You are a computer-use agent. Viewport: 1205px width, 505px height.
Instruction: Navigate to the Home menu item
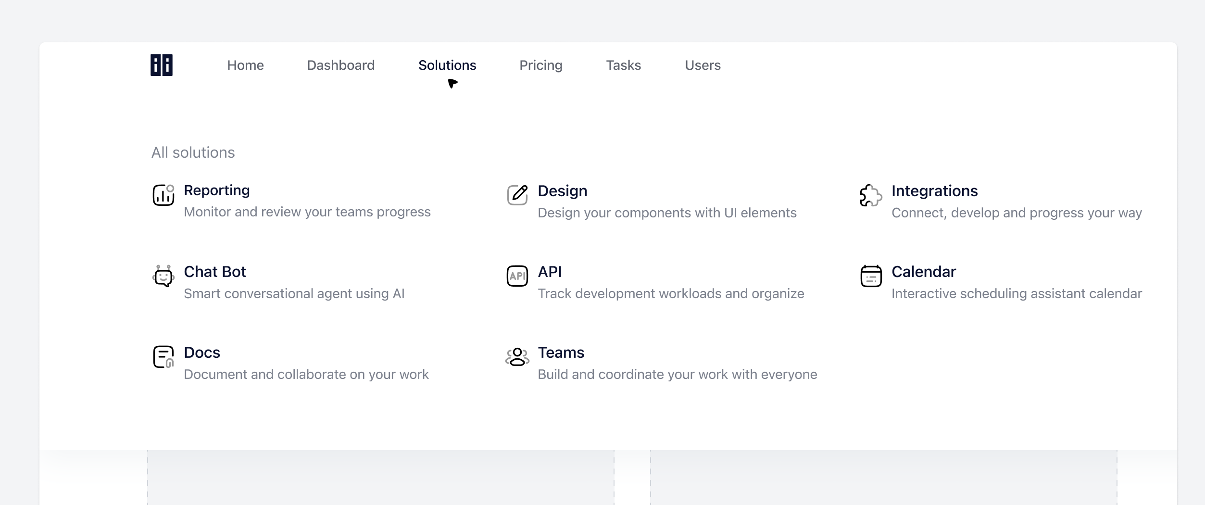pos(245,65)
